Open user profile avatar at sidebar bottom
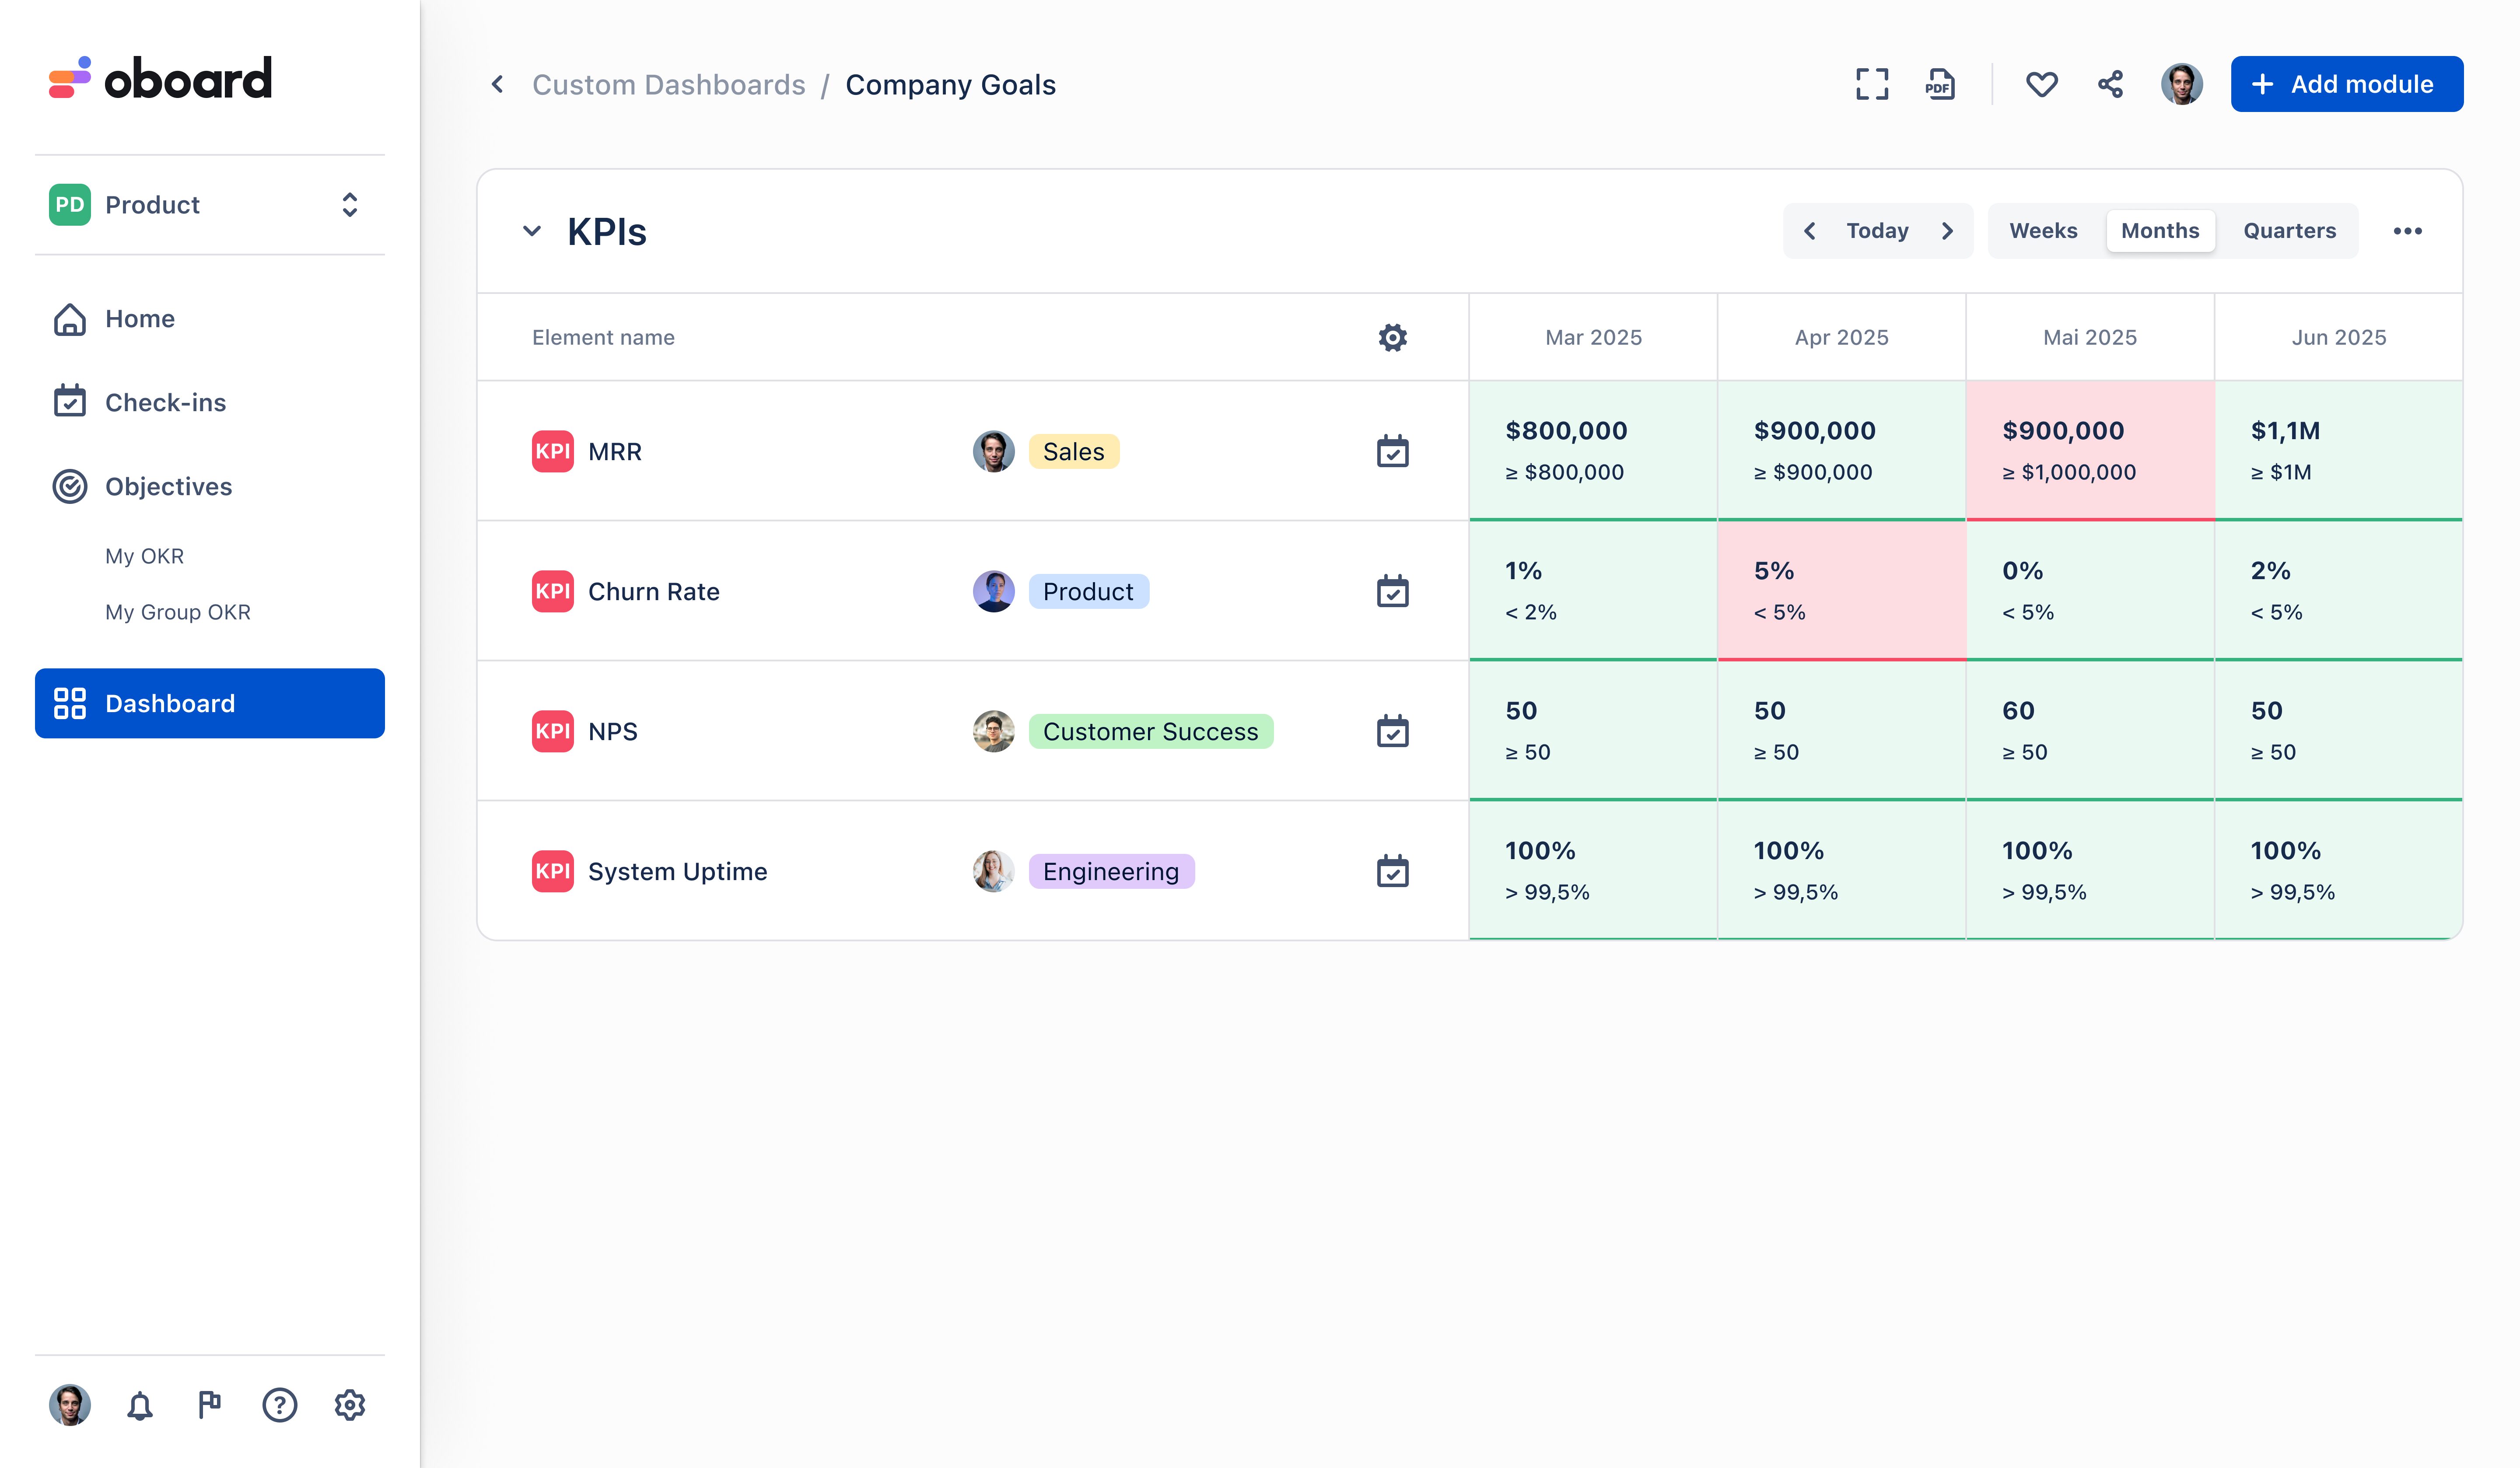 tap(69, 1405)
